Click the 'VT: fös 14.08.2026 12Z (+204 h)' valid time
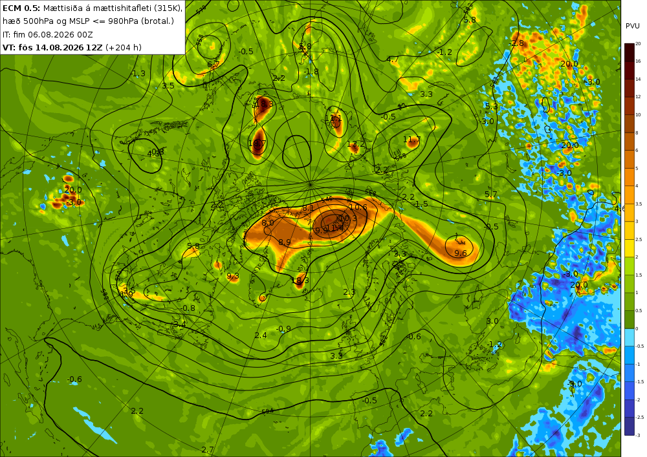Screen dimensions: 647x457 (x=72, y=47)
